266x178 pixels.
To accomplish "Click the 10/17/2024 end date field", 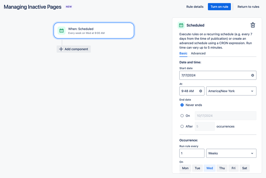I will coord(226,116).
